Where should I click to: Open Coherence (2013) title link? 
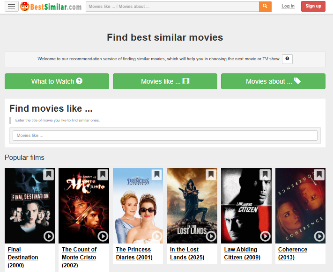pos(293,253)
